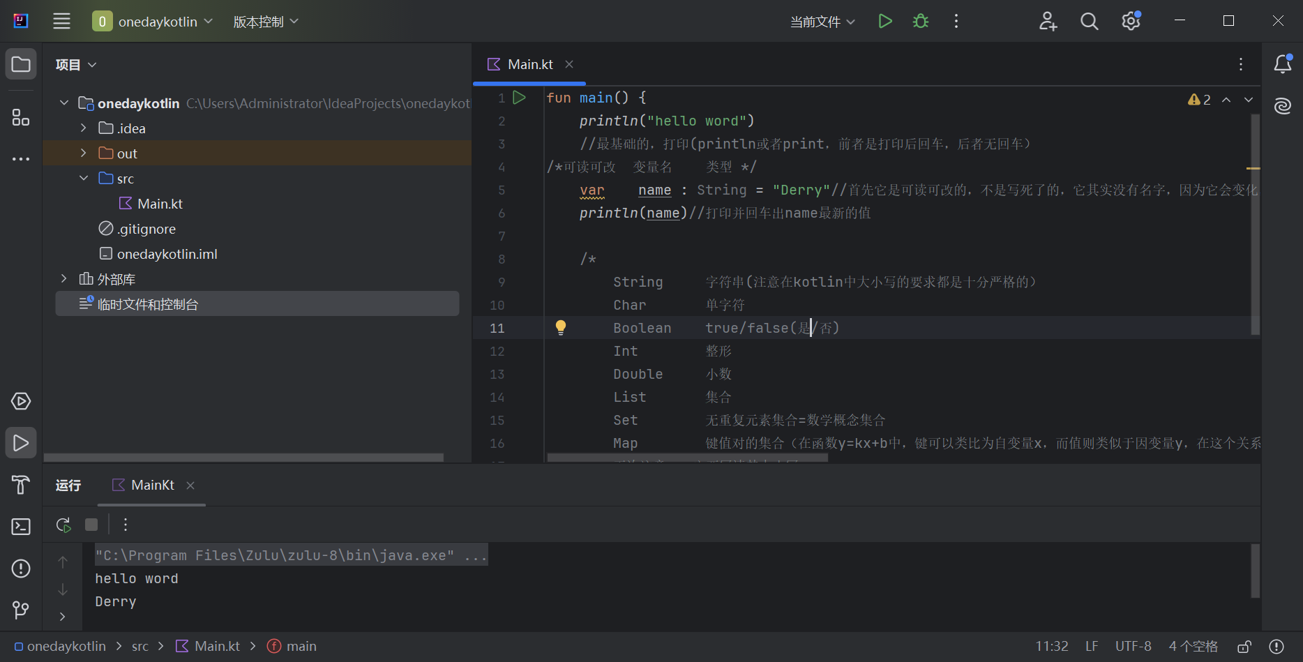The width and height of the screenshot is (1303, 662).
Task: Open the Notifications bell icon
Action: (1283, 64)
